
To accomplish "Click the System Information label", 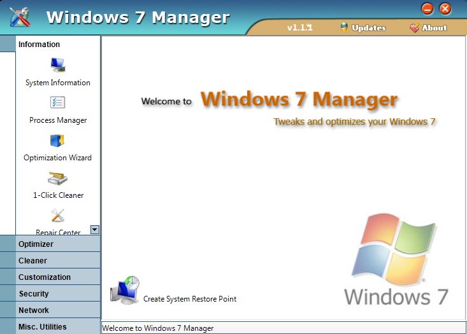I will click(x=58, y=83).
